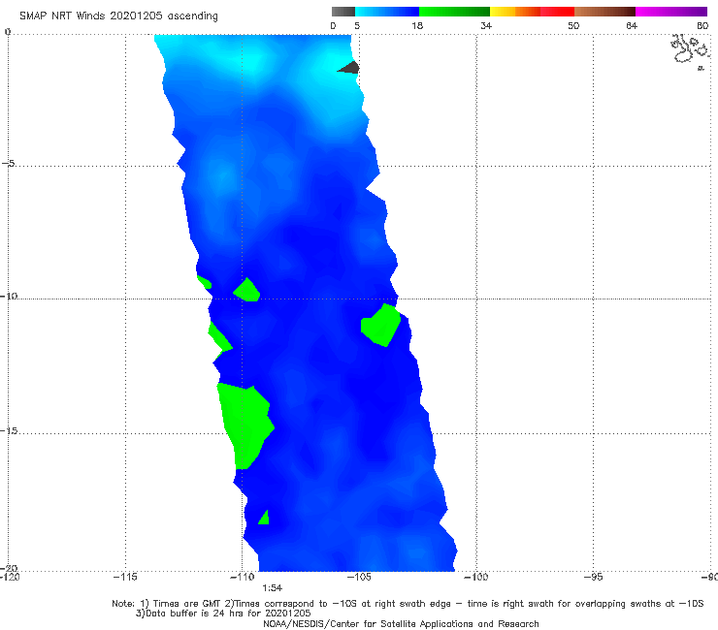718x630 pixels.
Task: Click the red segment of the color bar
Action: coord(557,12)
